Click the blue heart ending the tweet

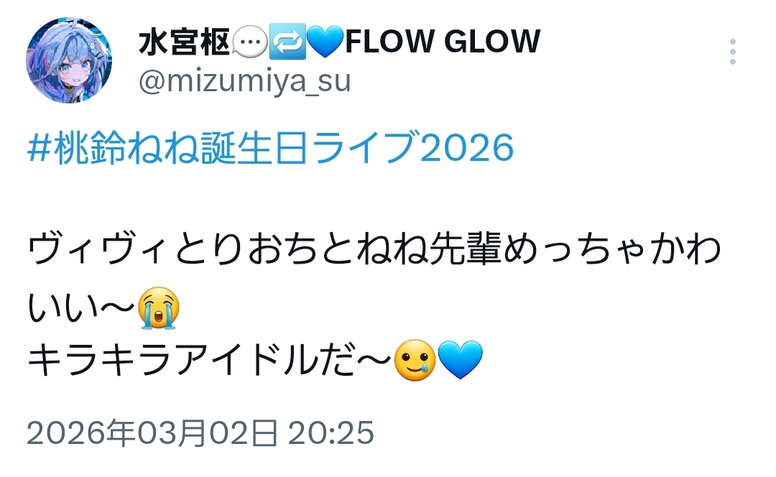pos(461,360)
